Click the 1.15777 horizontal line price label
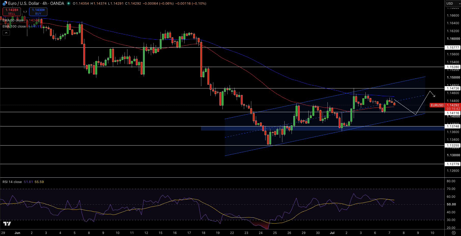Screen dimensions: 461x236 point(453,48)
